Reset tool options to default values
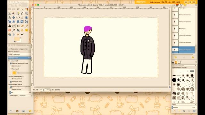This screenshot has width=205, height=115. click(x=30, y=111)
